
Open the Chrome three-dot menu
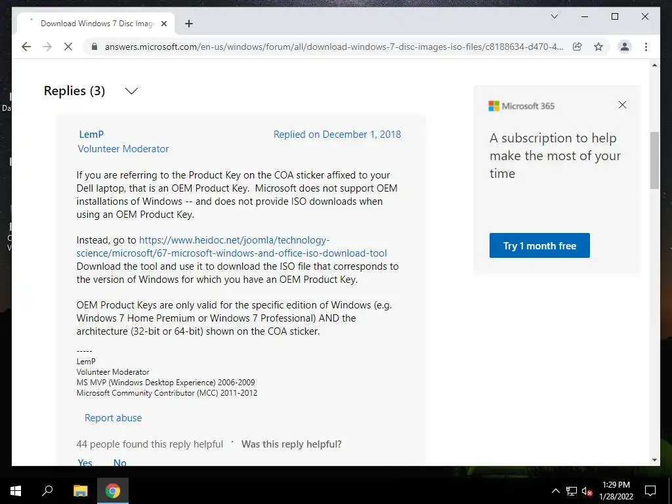point(646,47)
